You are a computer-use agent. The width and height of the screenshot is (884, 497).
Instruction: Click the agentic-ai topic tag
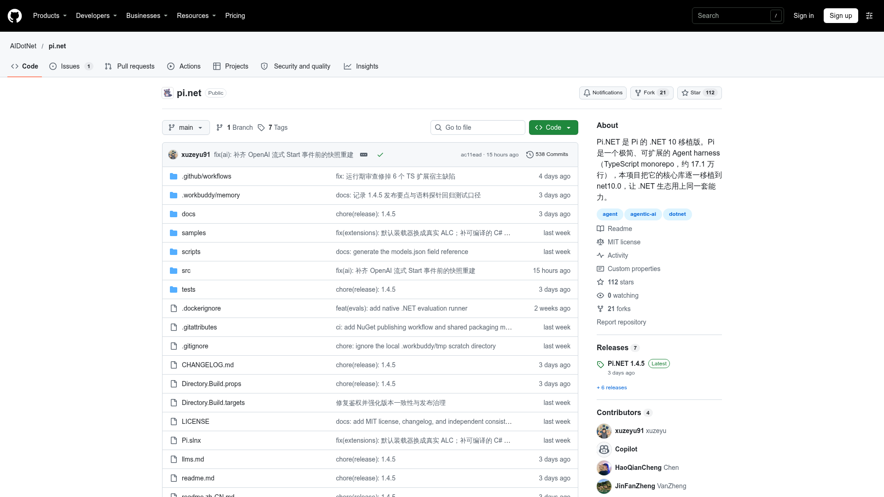coord(643,214)
